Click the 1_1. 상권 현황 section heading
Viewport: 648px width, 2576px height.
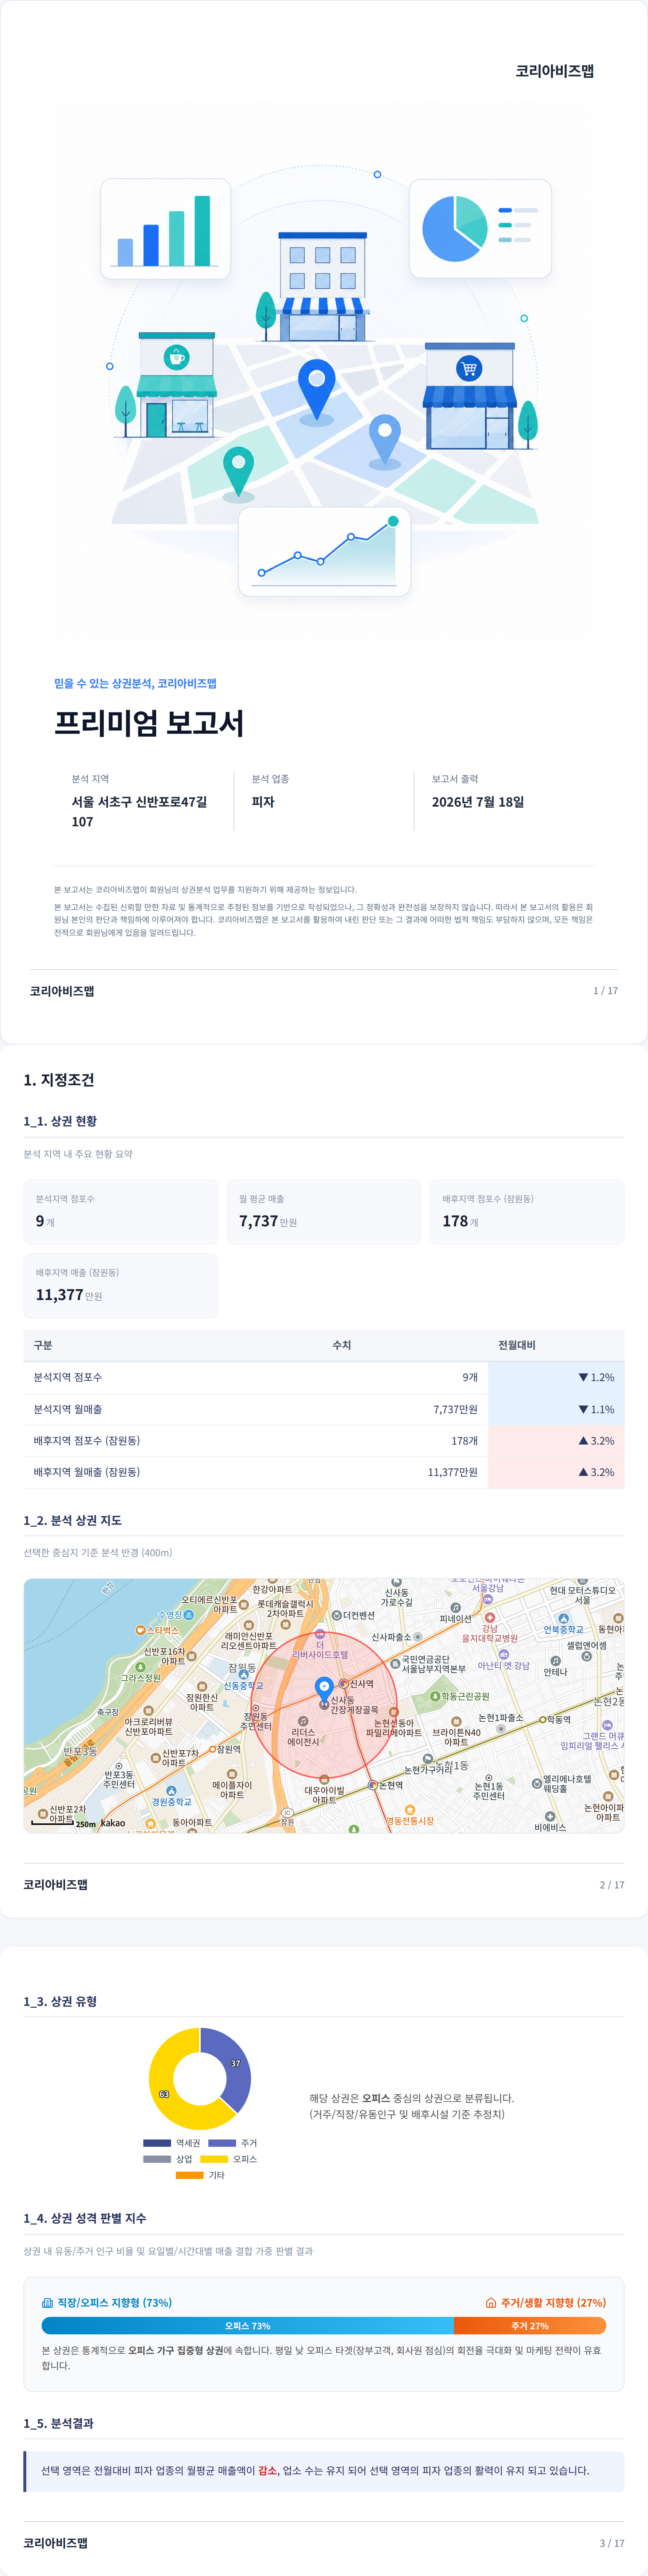[60, 1121]
